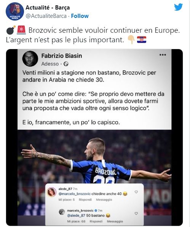The image size is (190, 227).
Task: Click alede_87's avatar
Action: coord(52,192)
